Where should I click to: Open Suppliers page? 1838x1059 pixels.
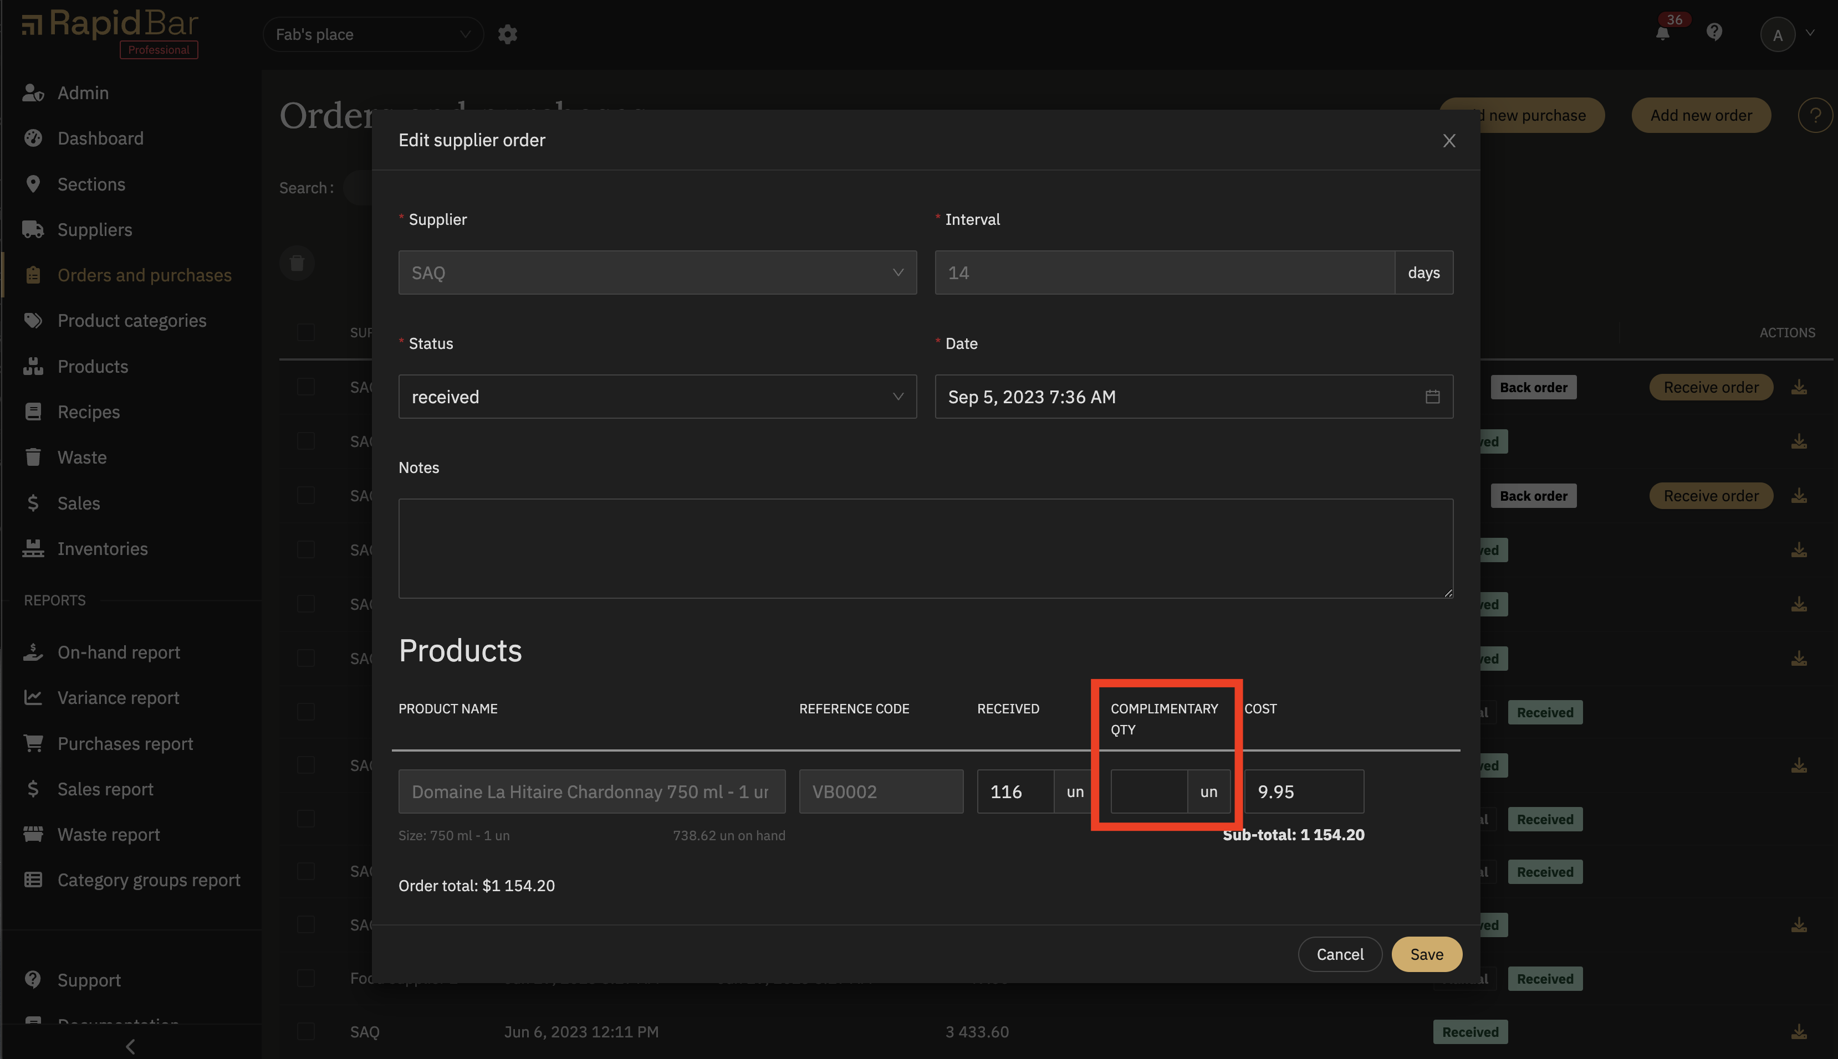tap(95, 229)
